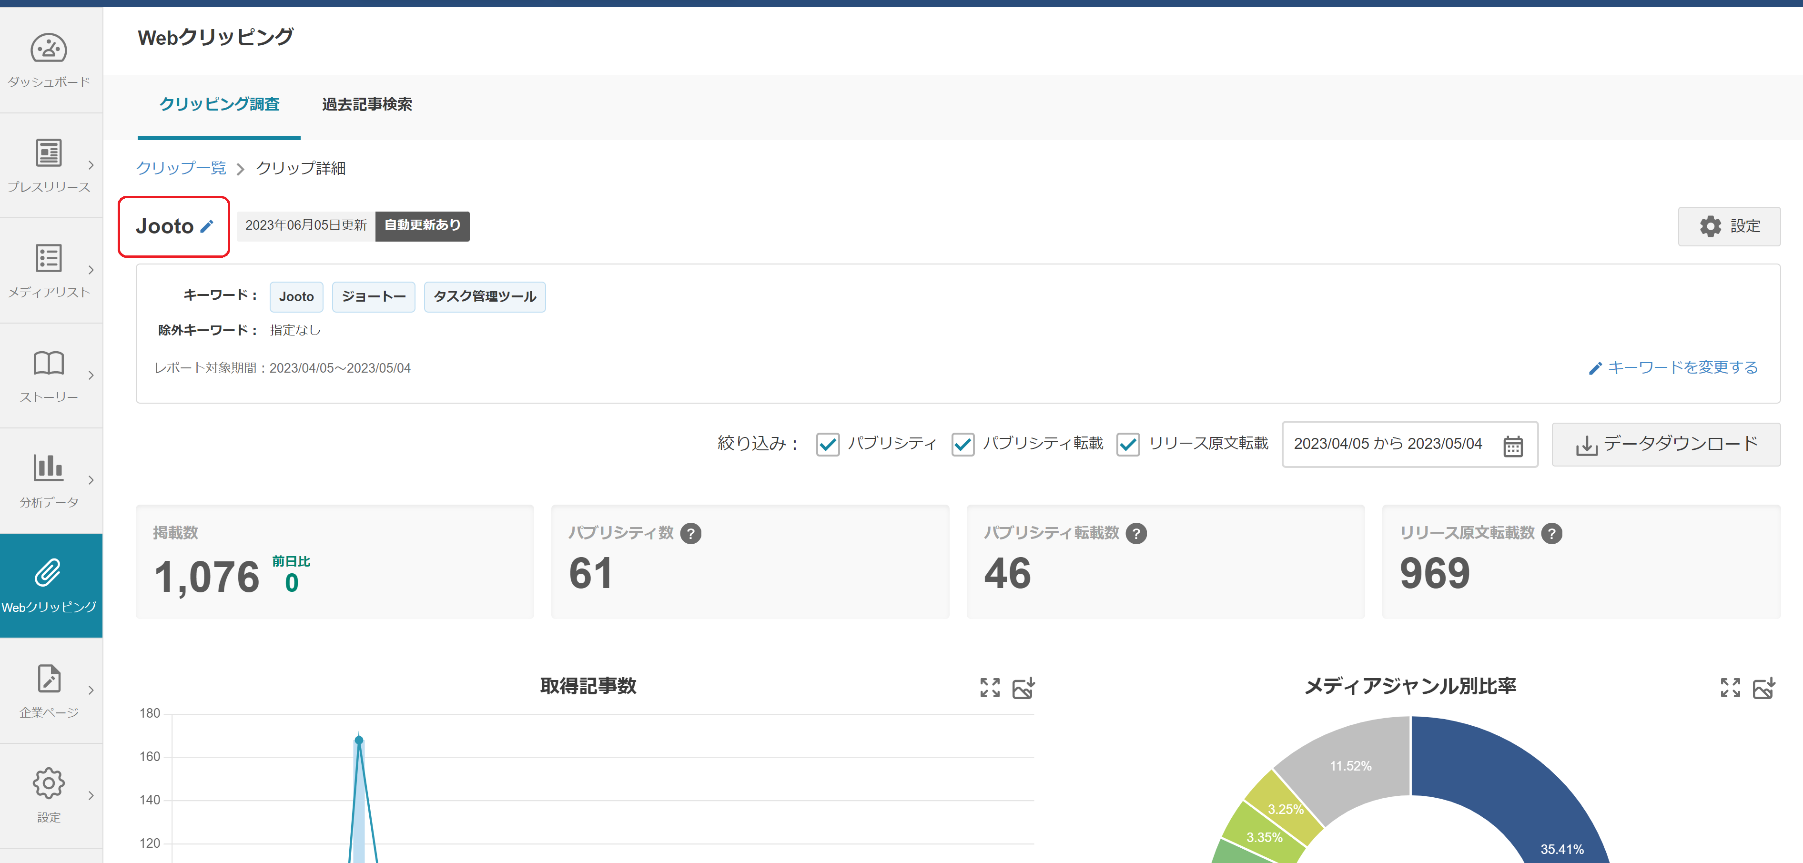Screen dimensions: 1803x863
Task: Toggle the パブリシティ転載 checkbox
Action: pos(962,444)
